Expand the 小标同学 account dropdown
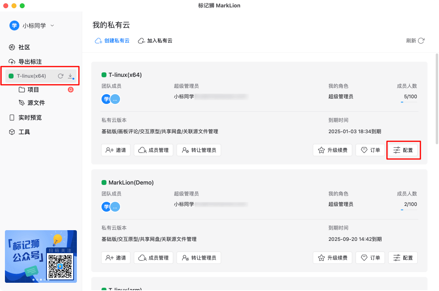This screenshot has height=291, width=439. tap(52, 25)
